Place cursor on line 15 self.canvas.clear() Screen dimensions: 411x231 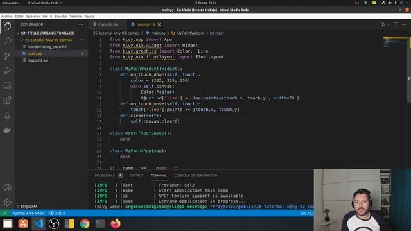[155, 121]
